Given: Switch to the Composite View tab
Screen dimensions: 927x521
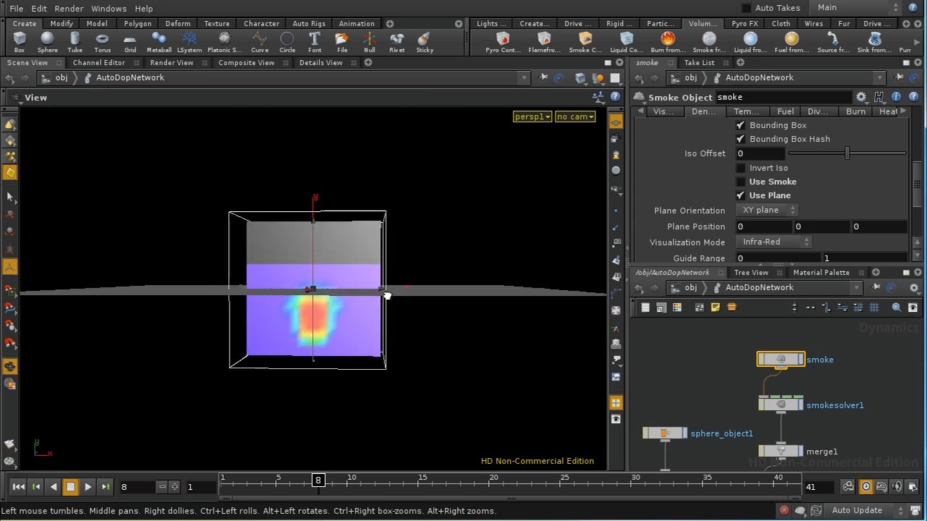Looking at the screenshot, I should click(x=246, y=63).
